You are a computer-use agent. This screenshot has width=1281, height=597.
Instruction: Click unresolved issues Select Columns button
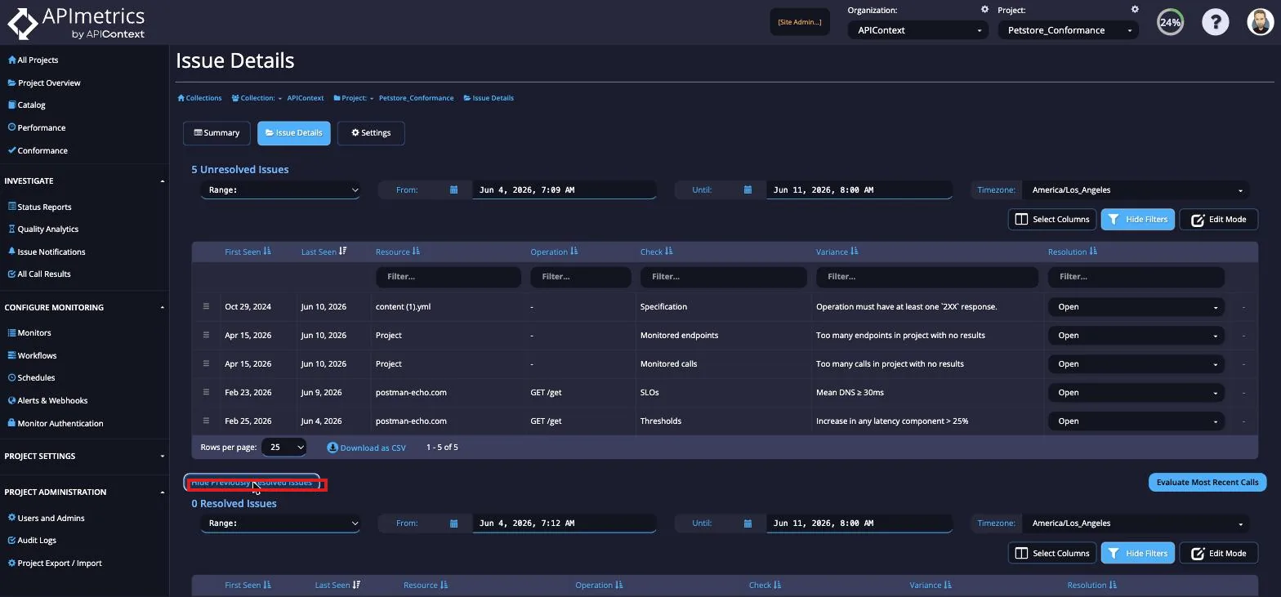click(1052, 219)
